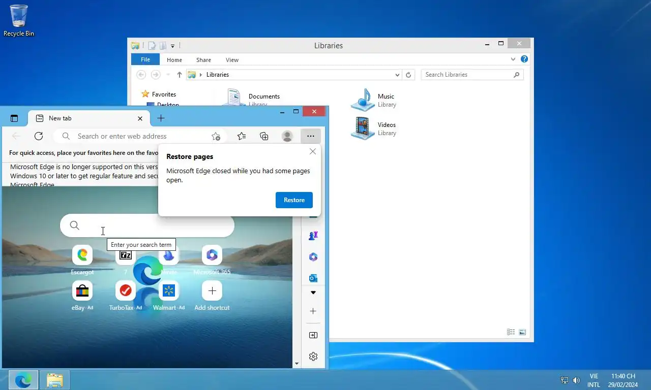This screenshot has height=390, width=651.
Task: Click the Restore button
Action: [294, 200]
